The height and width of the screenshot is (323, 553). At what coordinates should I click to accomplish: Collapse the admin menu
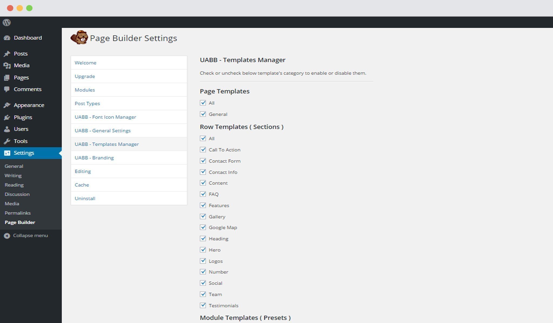(x=26, y=235)
